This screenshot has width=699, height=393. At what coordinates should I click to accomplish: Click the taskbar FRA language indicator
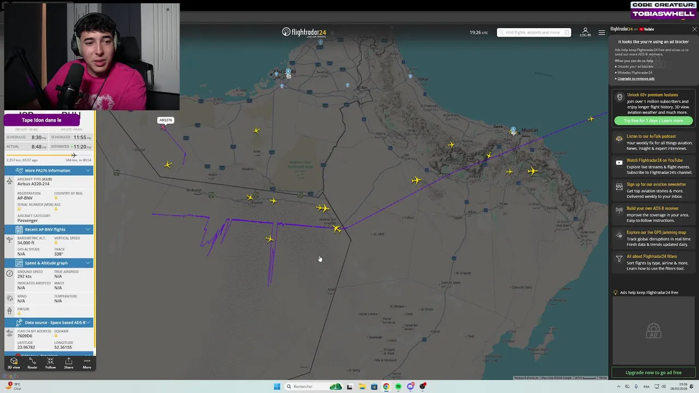647,386
